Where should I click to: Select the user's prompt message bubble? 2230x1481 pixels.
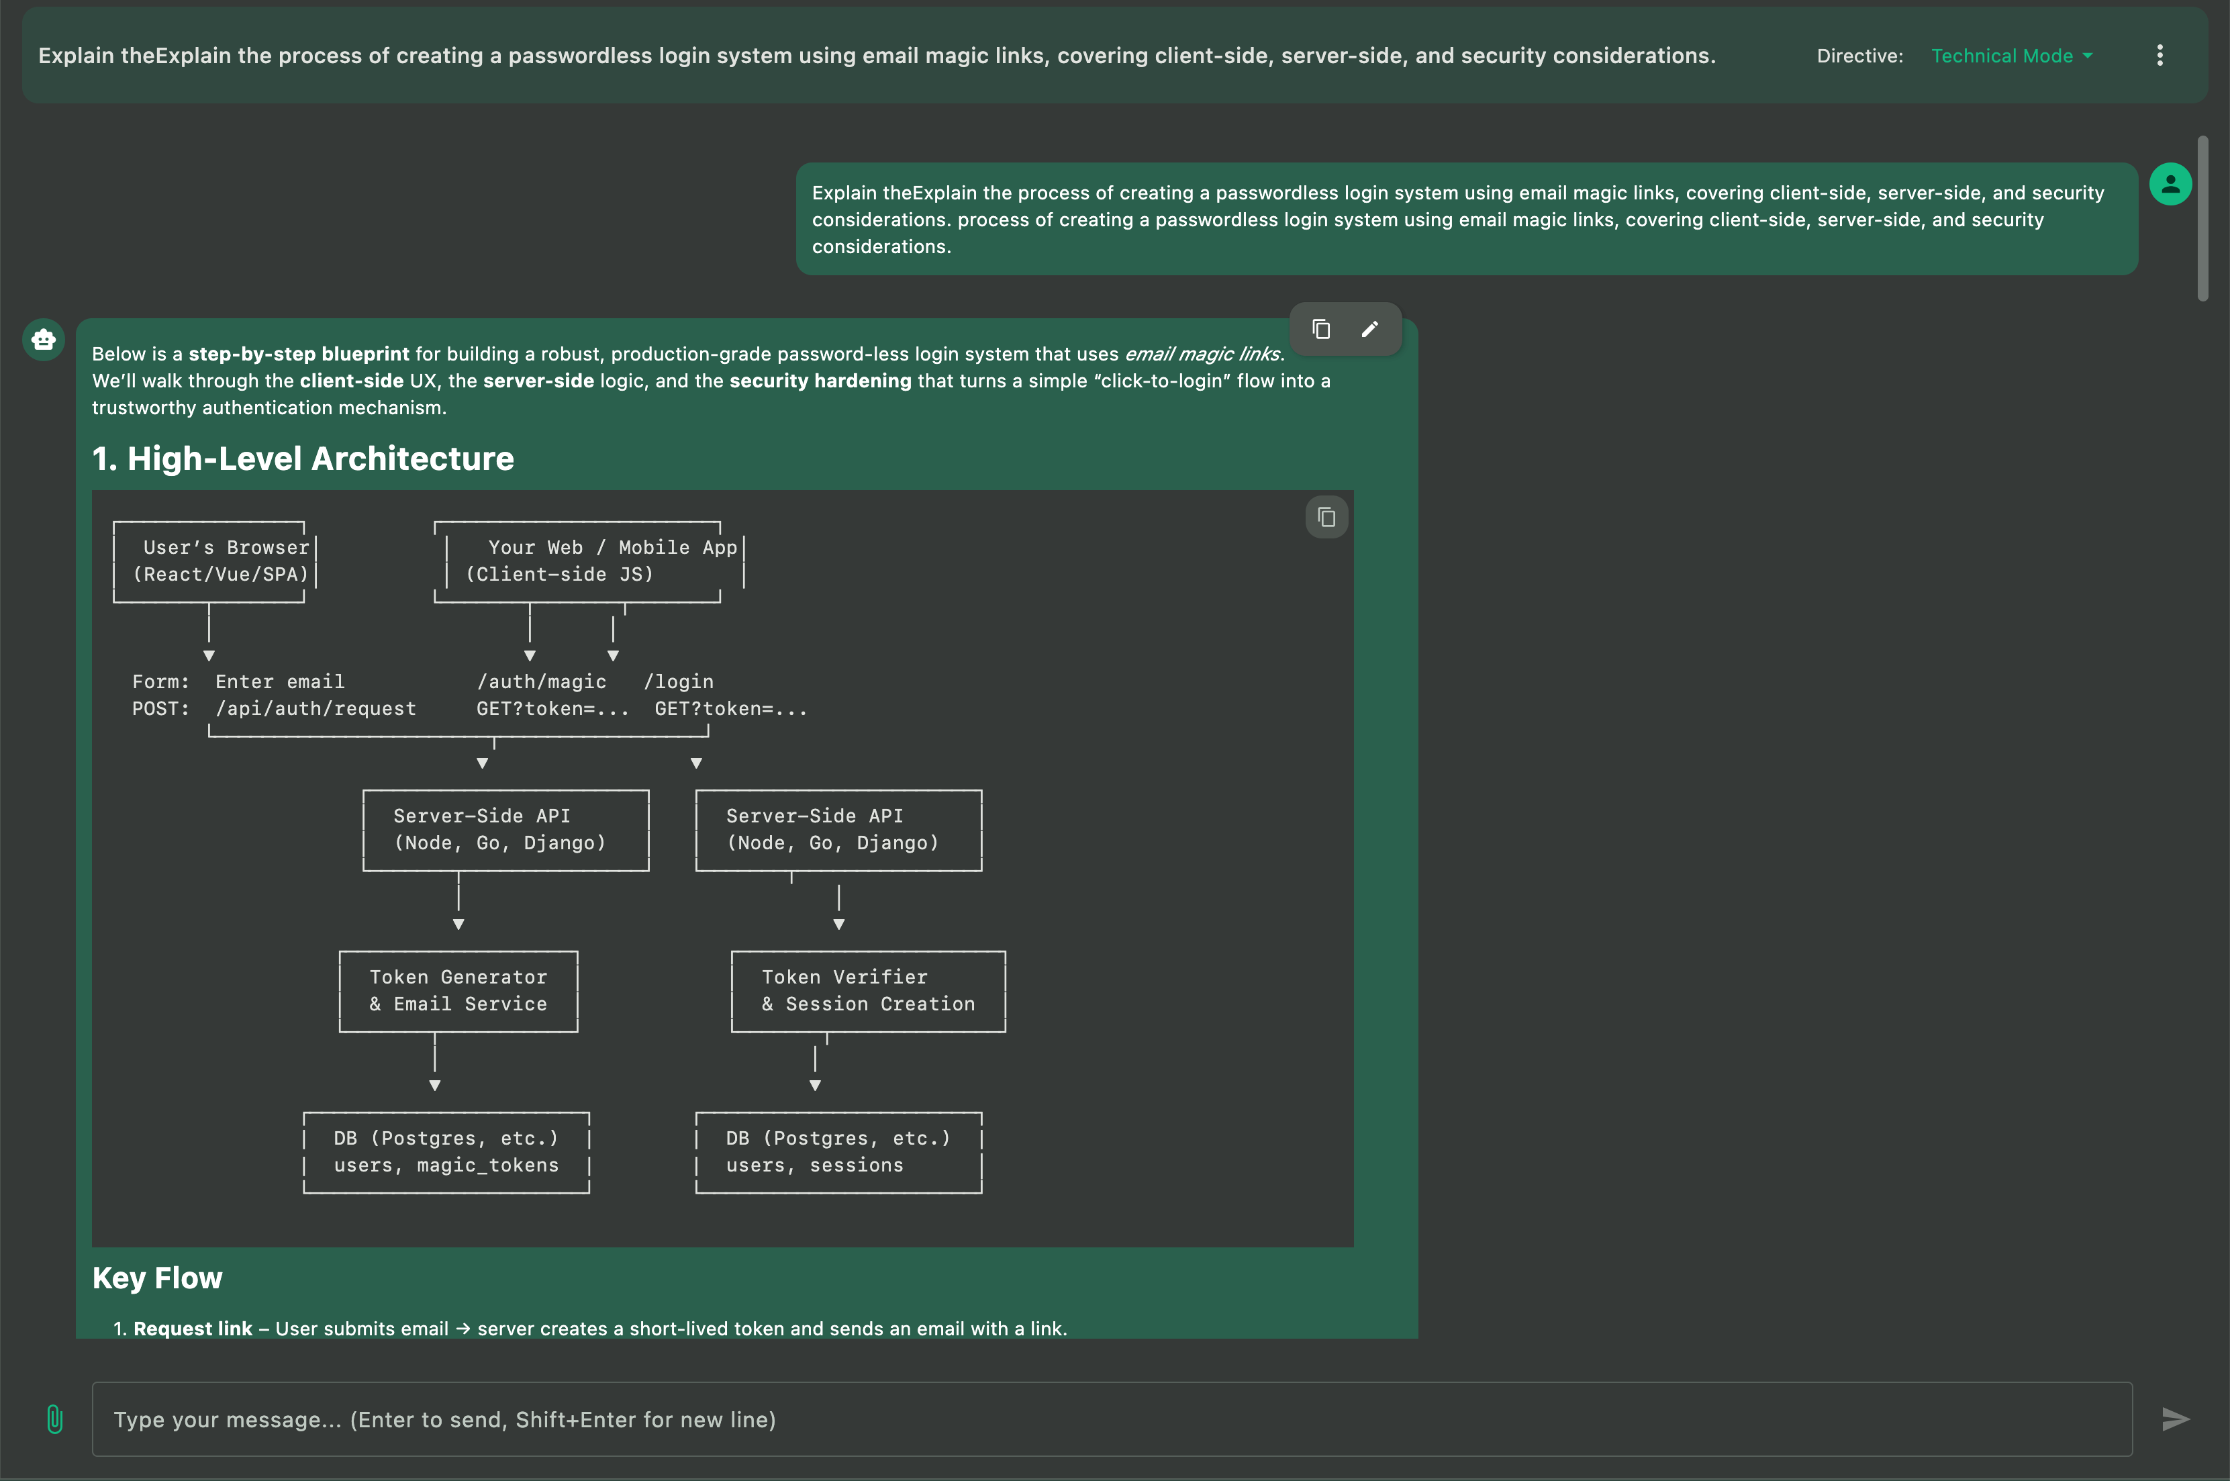(1466, 219)
